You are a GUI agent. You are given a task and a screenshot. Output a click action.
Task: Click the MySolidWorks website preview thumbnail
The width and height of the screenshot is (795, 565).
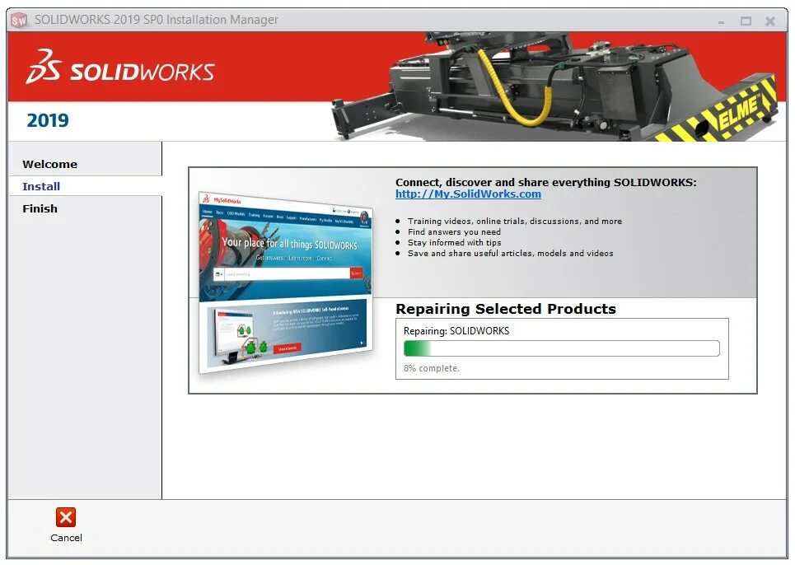pos(285,282)
